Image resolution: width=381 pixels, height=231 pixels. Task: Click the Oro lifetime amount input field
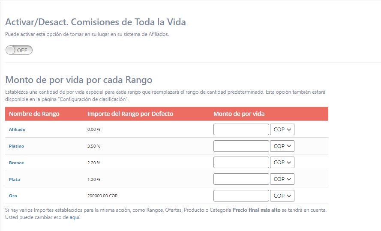point(241,195)
